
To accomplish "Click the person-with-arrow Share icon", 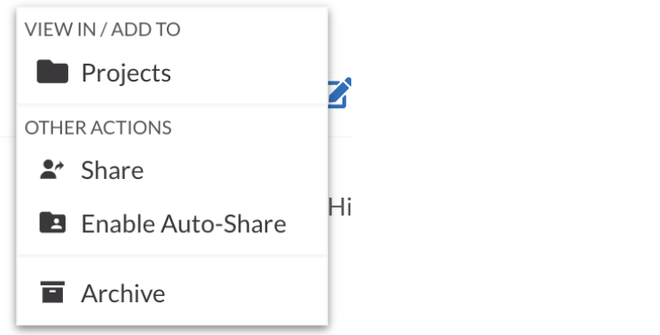I will (52, 170).
